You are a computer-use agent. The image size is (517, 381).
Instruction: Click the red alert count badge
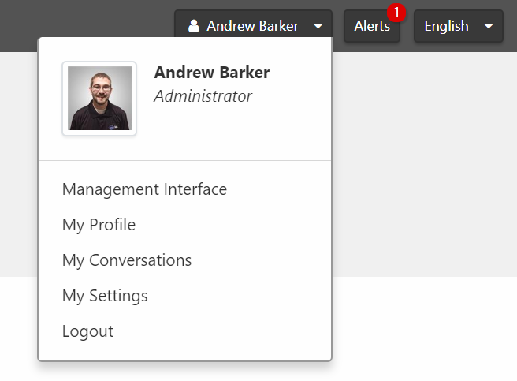[x=396, y=13]
